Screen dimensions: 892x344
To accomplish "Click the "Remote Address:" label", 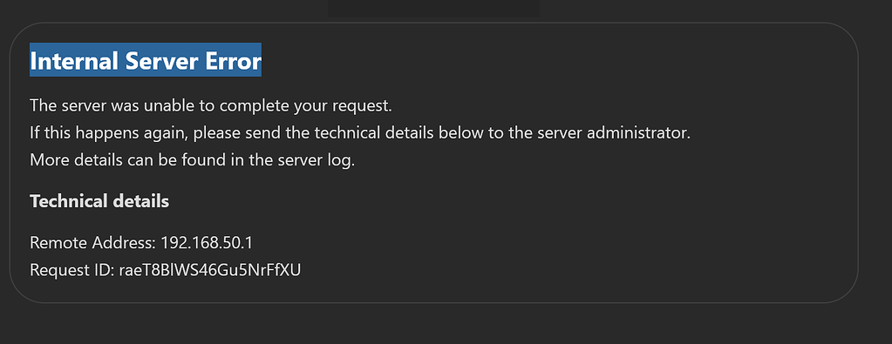I will pyautogui.click(x=92, y=243).
